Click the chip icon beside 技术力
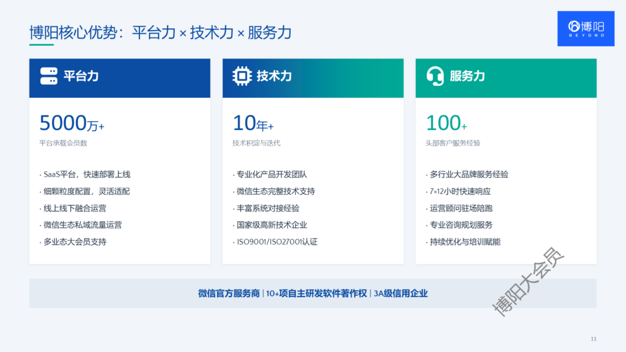626x352 pixels. click(242, 76)
